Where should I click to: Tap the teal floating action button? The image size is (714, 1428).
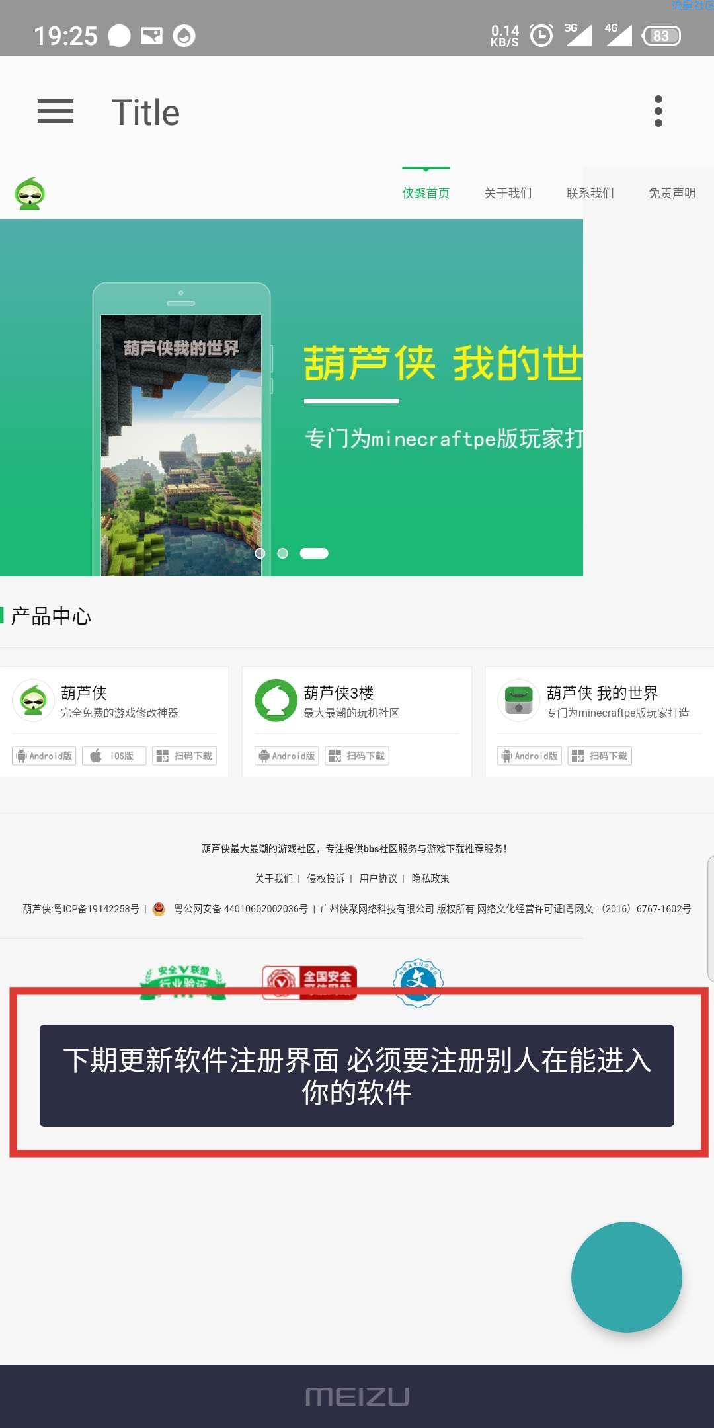(627, 1277)
